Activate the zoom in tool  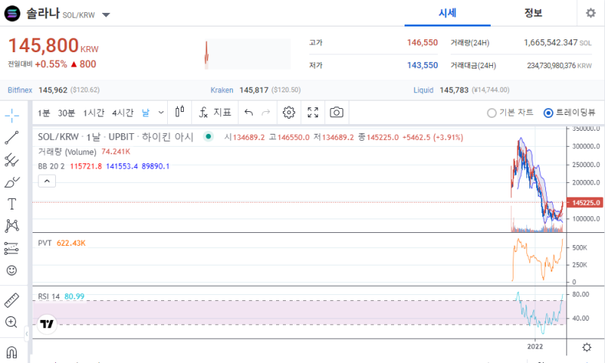tap(11, 322)
